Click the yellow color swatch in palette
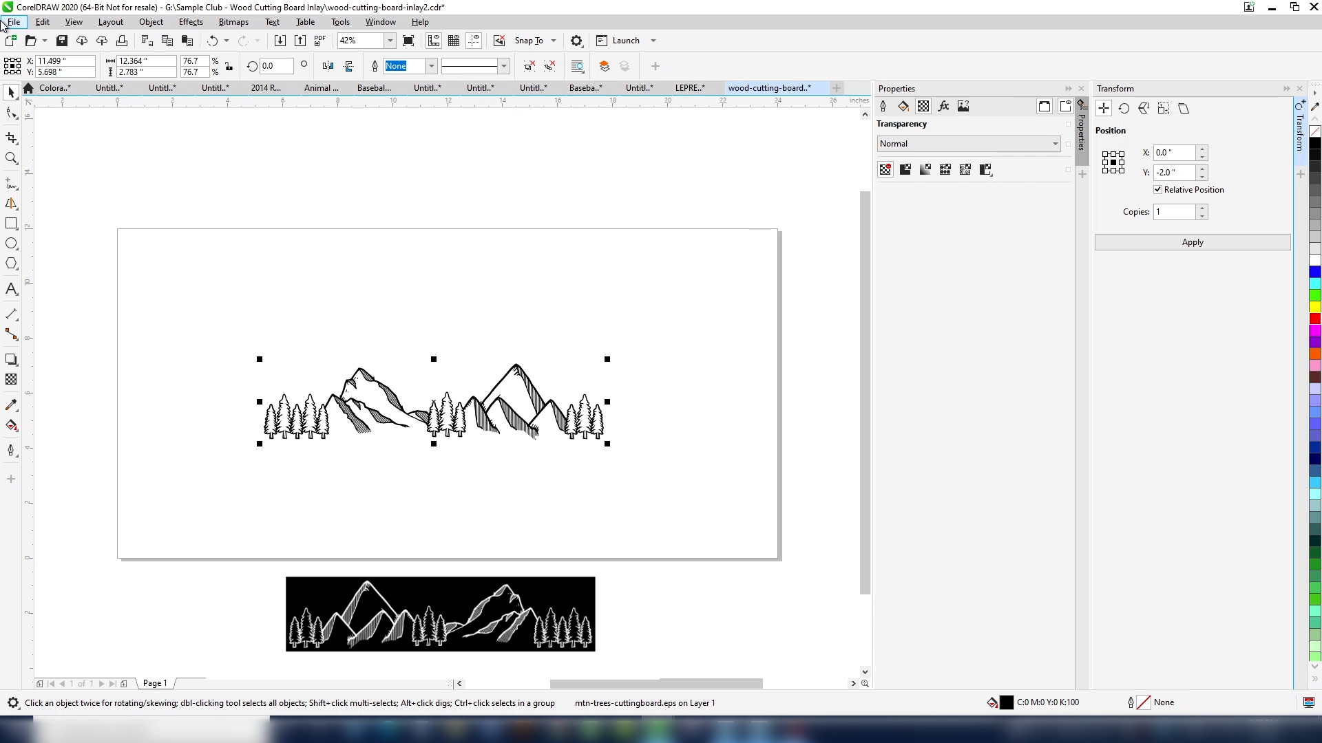Viewport: 1322px width, 743px height. 1315,307
